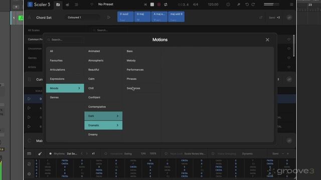Viewport: 321px width, 180px height.
Task: Open the browse folder icon in header
Action: click(58, 4)
